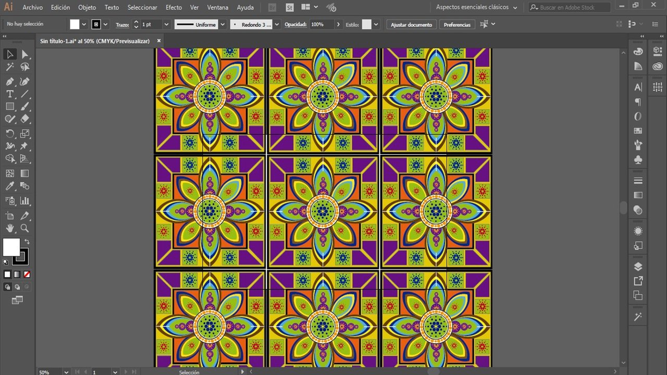Viewport: 667px width, 375px height.
Task: Open stroke color dropdown in control bar
Action: pos(106,24)
